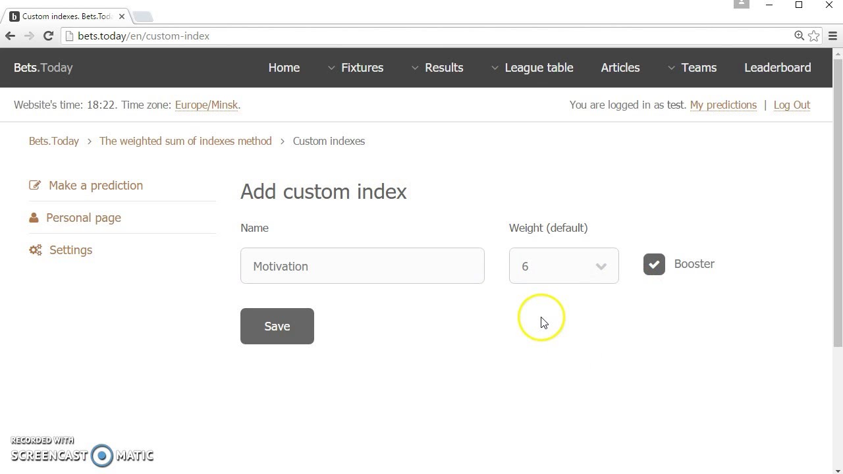Open the Leaderboard menu item
This screenshot has height=474, width=843.
777,68
